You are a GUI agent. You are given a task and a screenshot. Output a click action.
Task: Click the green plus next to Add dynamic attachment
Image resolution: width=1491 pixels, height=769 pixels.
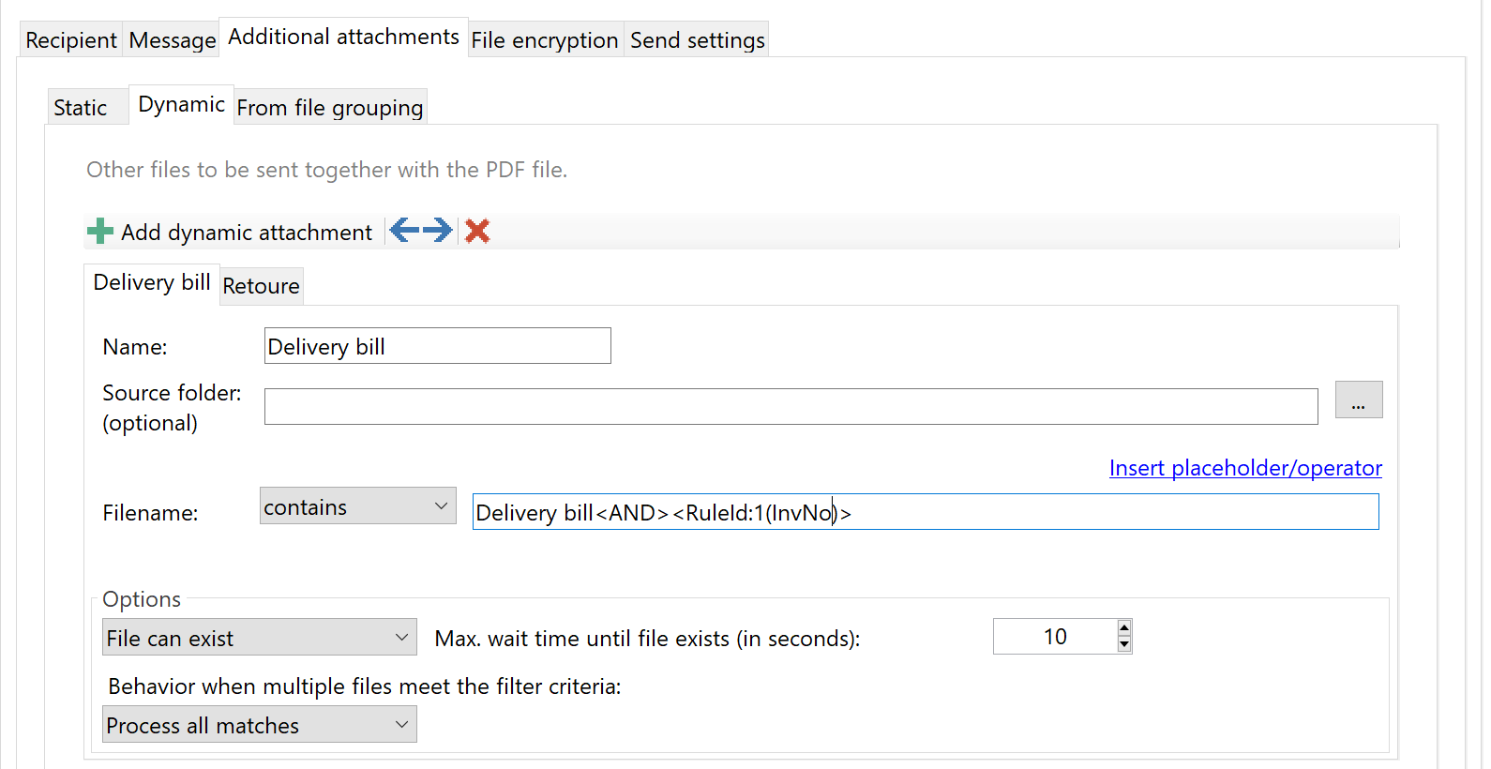pos(99,230)
